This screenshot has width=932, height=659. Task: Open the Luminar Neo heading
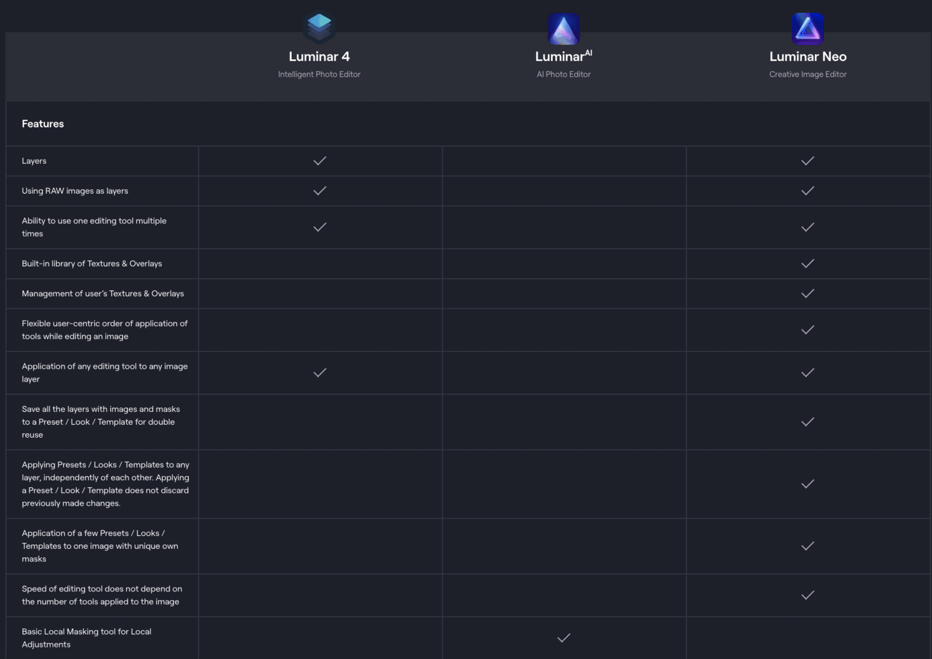coord(808,57)
